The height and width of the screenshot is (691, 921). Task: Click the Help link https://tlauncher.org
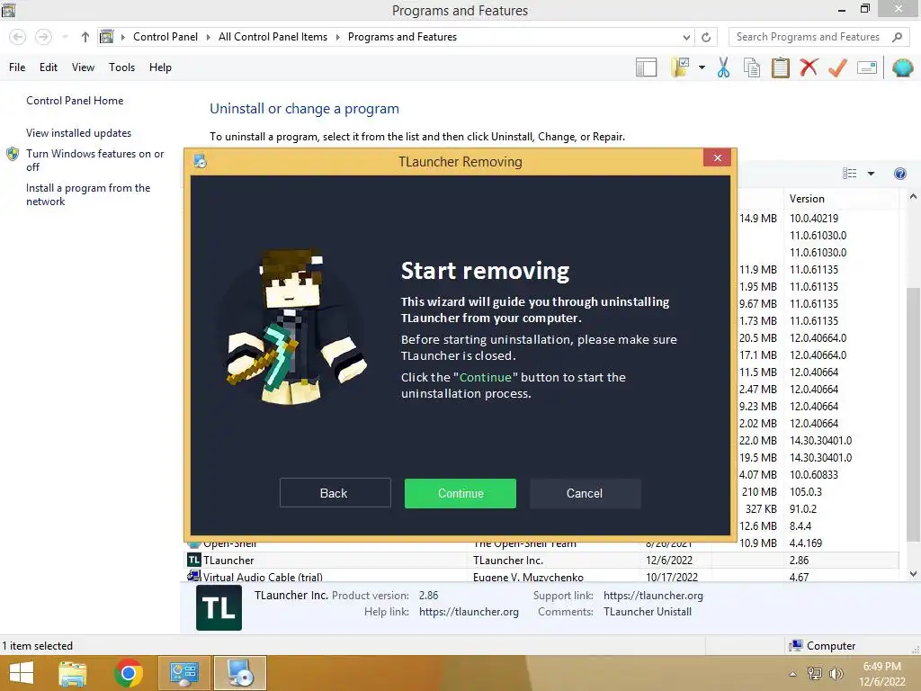point(469,612)
